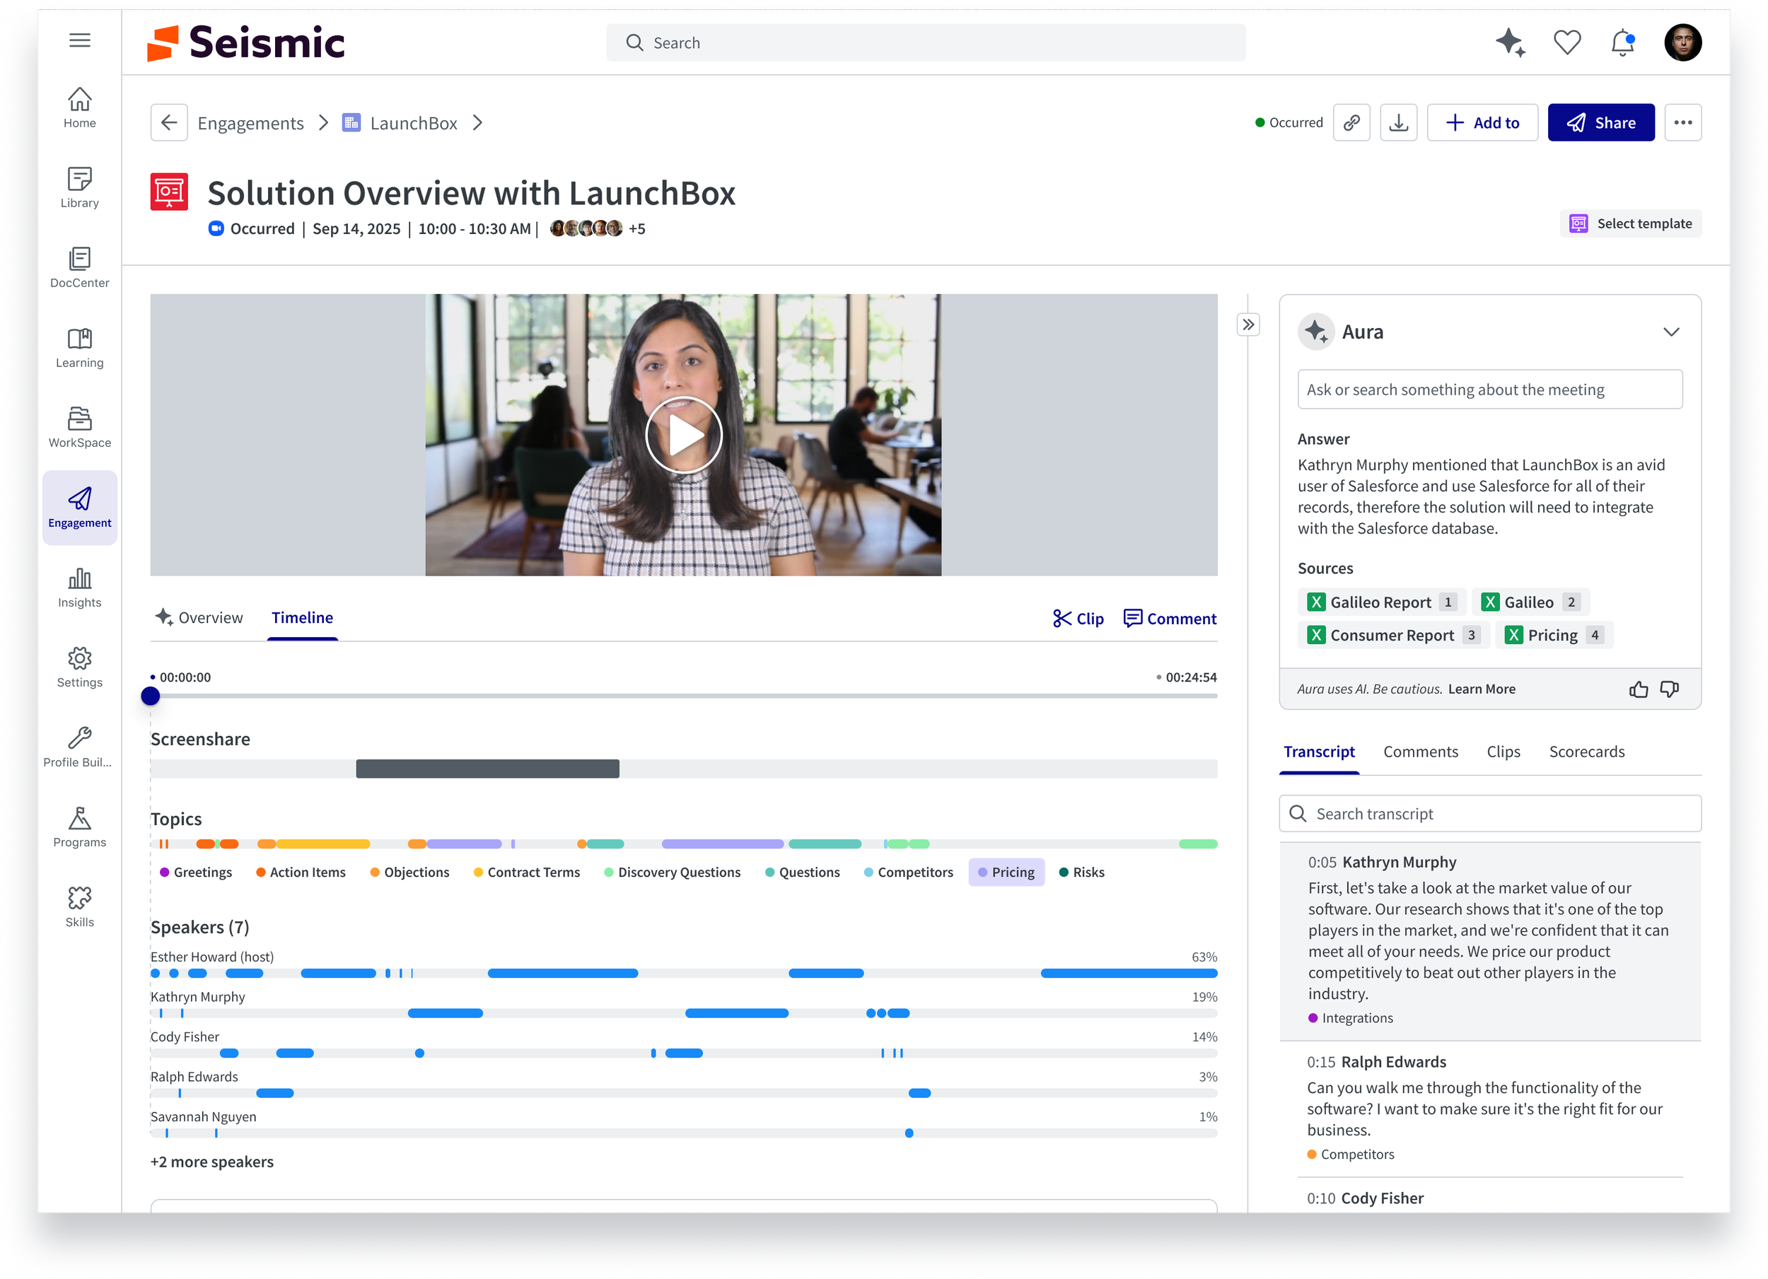The width and height of the screenshot is (1768, 1279).
Task: Toggle the Objections topic filter
Action: click(409, 872)
